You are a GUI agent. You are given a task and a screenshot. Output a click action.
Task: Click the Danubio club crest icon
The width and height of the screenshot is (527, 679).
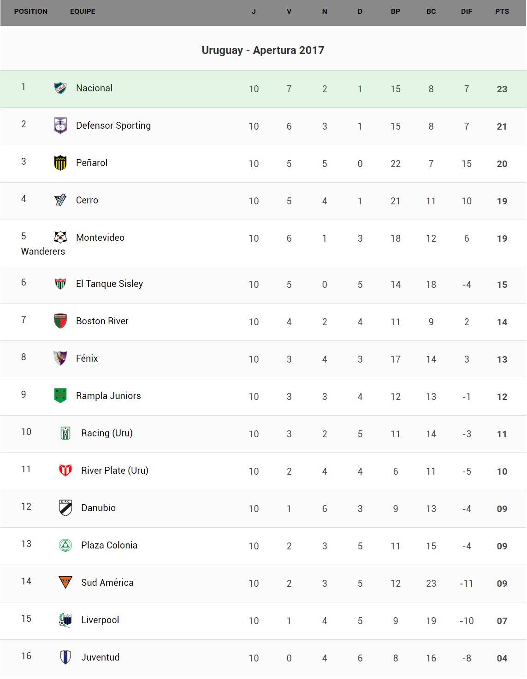click(x=65, y=507)
